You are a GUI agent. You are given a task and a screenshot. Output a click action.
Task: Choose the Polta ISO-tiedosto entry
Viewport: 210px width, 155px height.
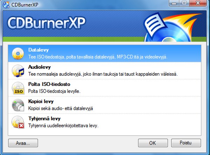(104, 88)
